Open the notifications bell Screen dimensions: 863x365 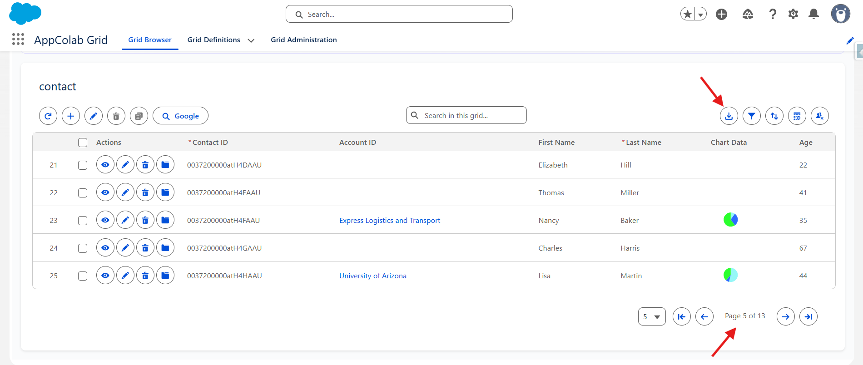[814, 14]
